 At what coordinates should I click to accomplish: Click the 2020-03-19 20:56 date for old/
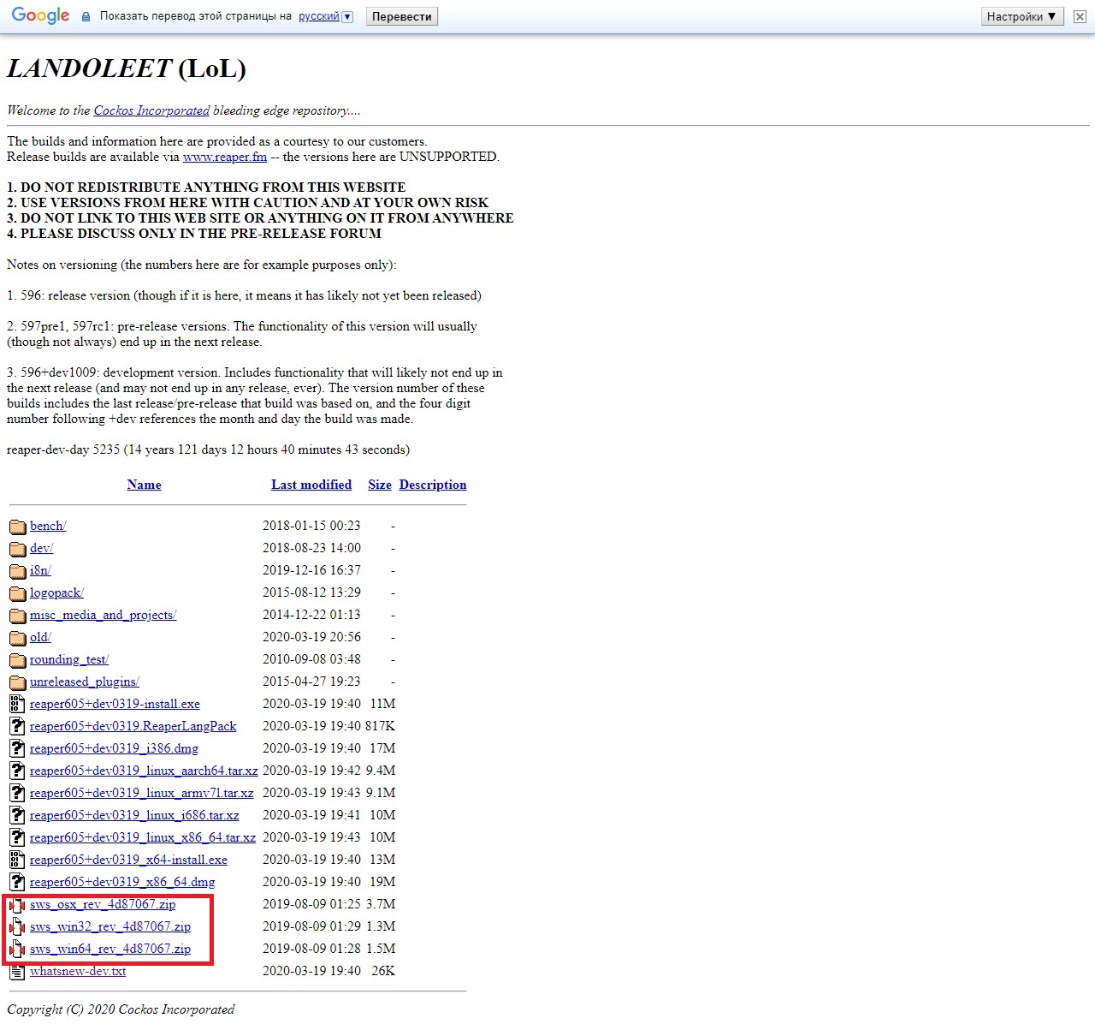pyautogui.click(x=311, y=637)
